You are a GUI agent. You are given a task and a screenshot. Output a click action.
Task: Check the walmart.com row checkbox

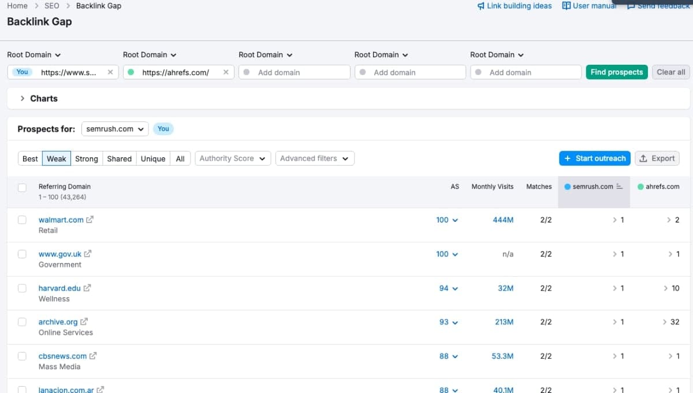coord(22,220)
